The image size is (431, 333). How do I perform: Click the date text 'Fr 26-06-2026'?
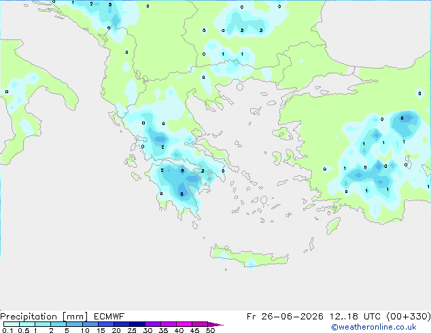click(285, 317)
